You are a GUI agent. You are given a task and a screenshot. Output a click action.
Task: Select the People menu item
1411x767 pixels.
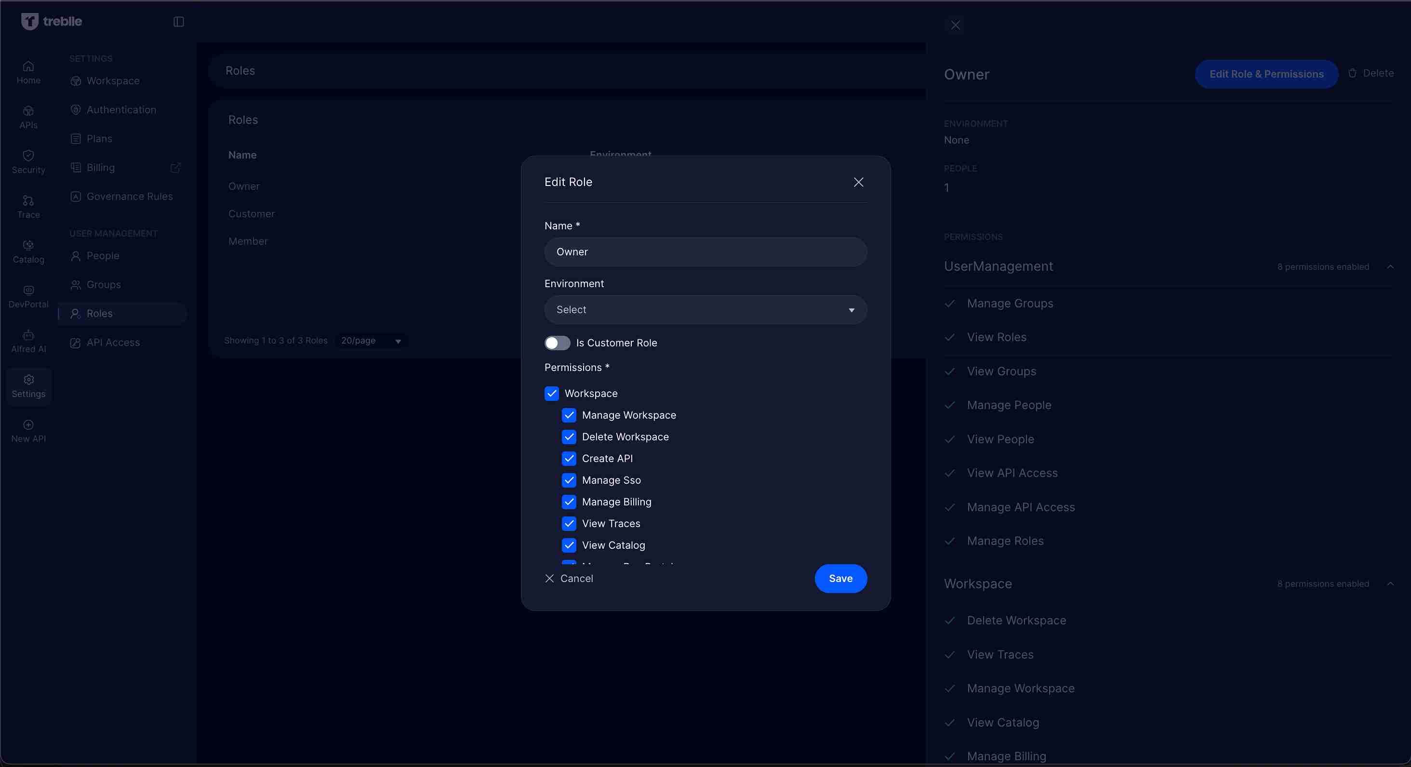[x=103, y=256]
